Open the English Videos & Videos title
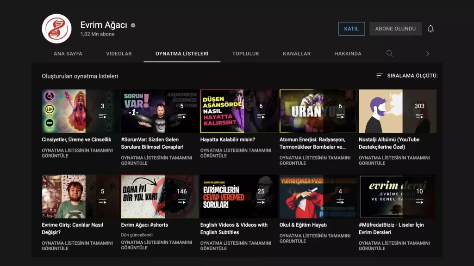The height and width of the screenshot is (266, 474). point(234,229)
